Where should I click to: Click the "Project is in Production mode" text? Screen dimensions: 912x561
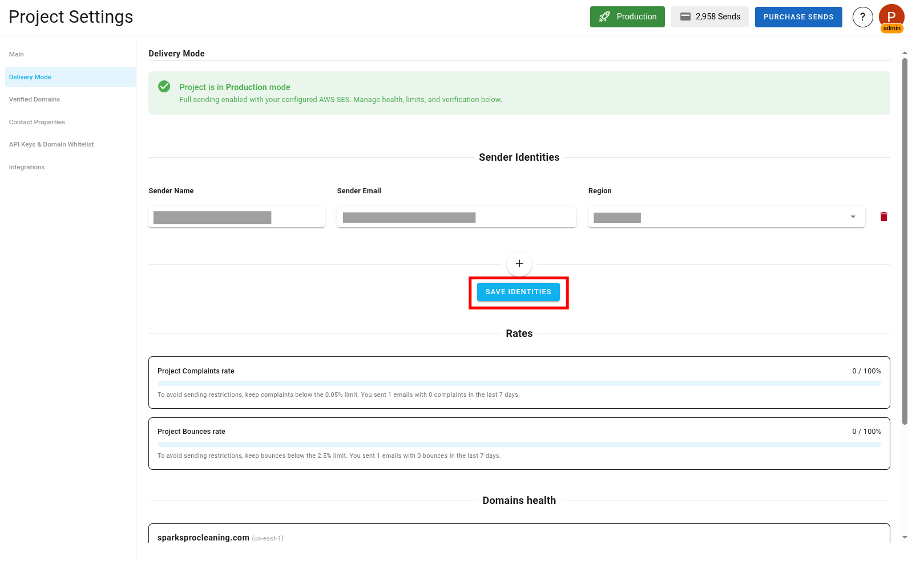tap(235, 87)
